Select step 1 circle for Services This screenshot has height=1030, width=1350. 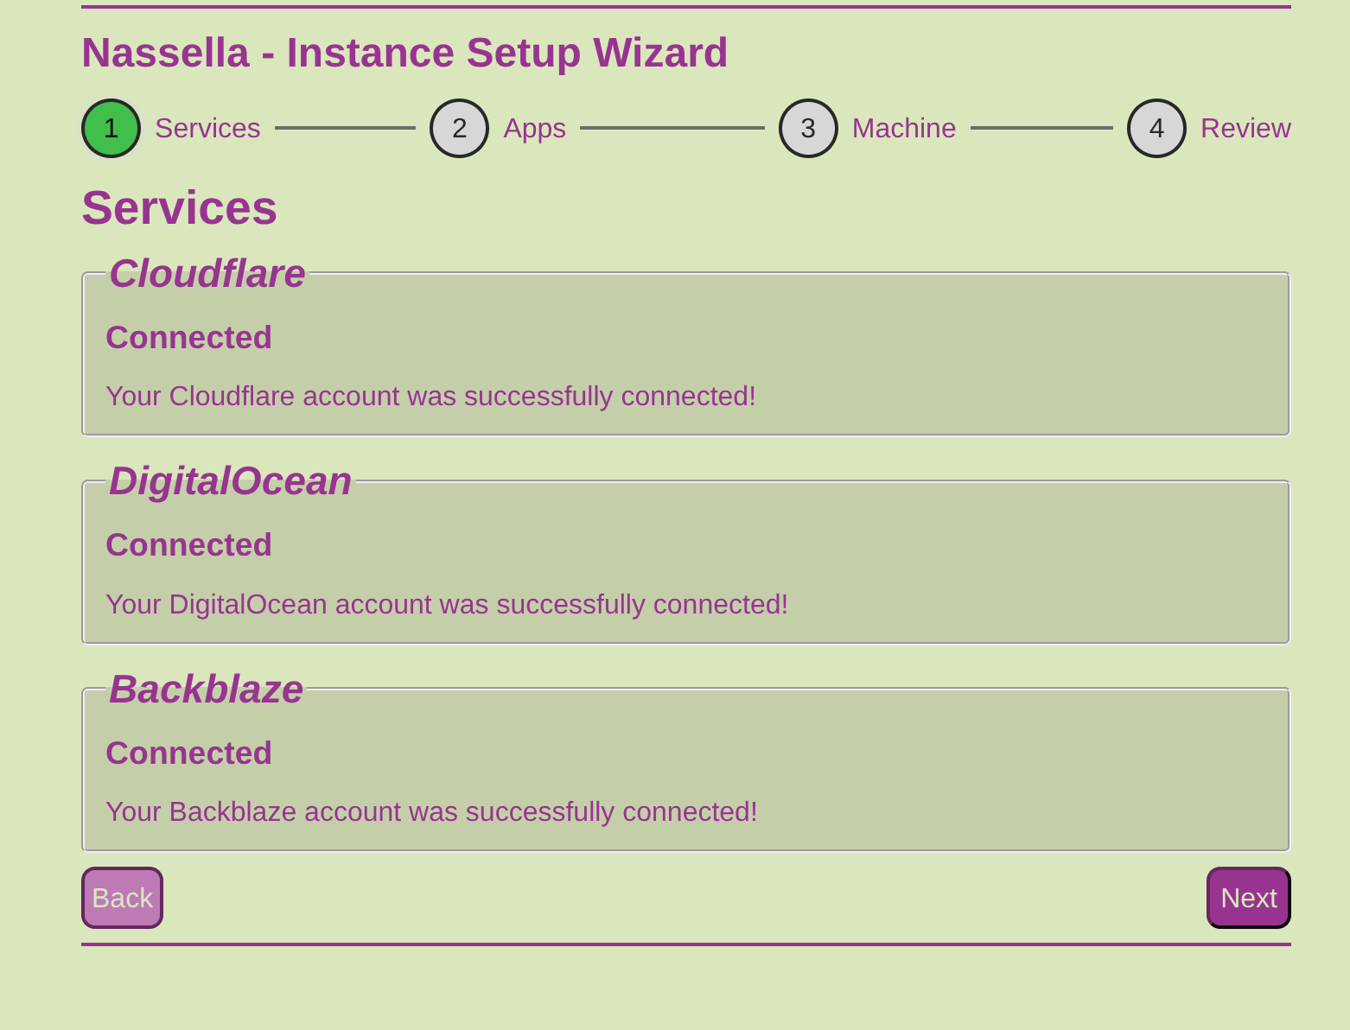[111, 128]
